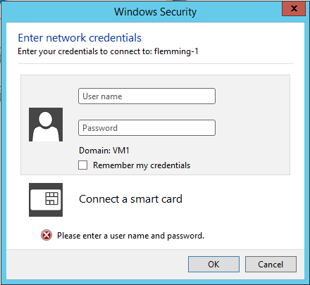Image resolution: width=310 pixels, height=285 pixels.
Task: Click the Domain: VM1 label
Action: [104, 151]
